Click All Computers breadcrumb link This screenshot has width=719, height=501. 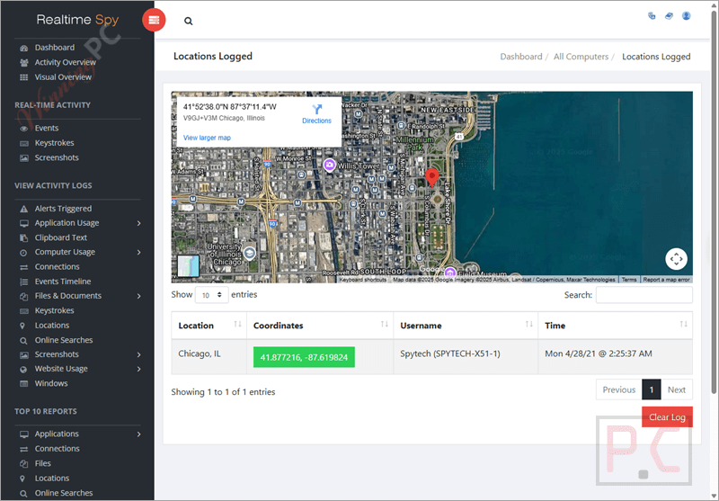[x=581, y=57]
